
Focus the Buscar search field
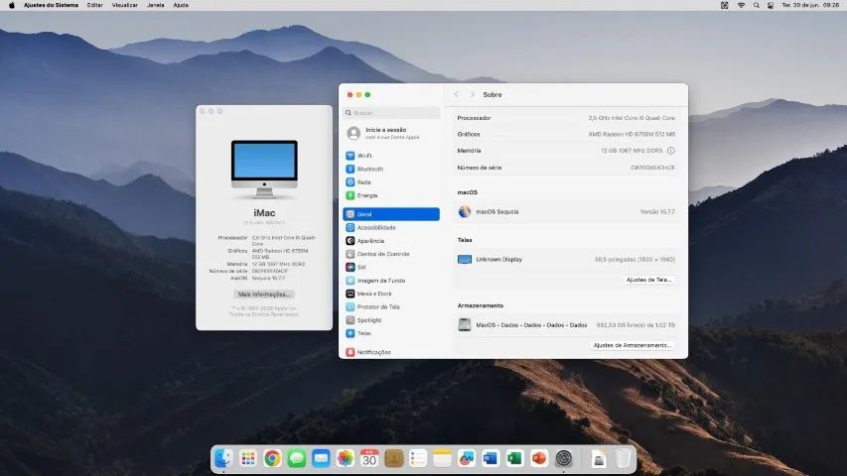pyautogui.click(x=391, y=113)
